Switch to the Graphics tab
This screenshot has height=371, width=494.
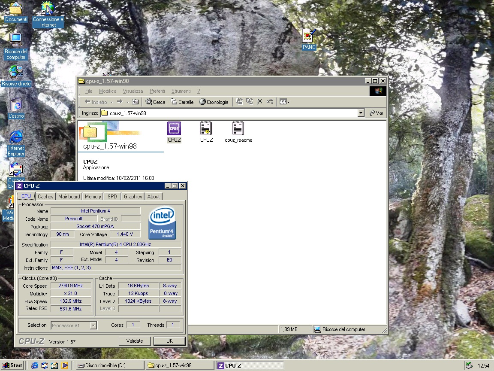(133, 197)
